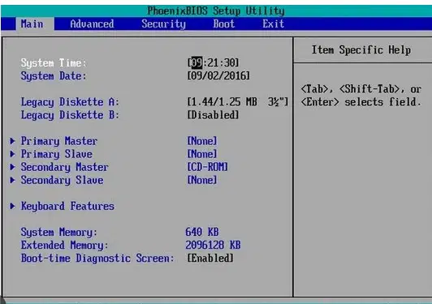
Task: Select the highlighted hour field 09
Action: pyautogui.click(x=197, y=62)
